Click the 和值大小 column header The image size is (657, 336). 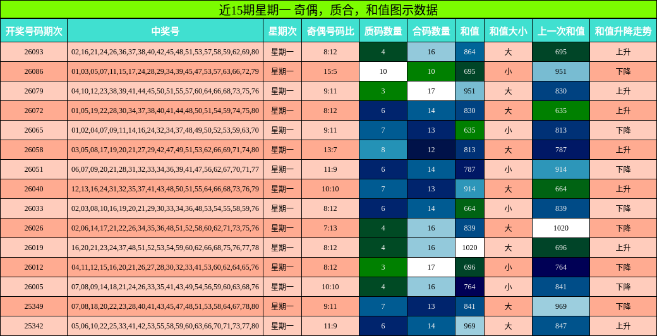click(x=509, y=30)
